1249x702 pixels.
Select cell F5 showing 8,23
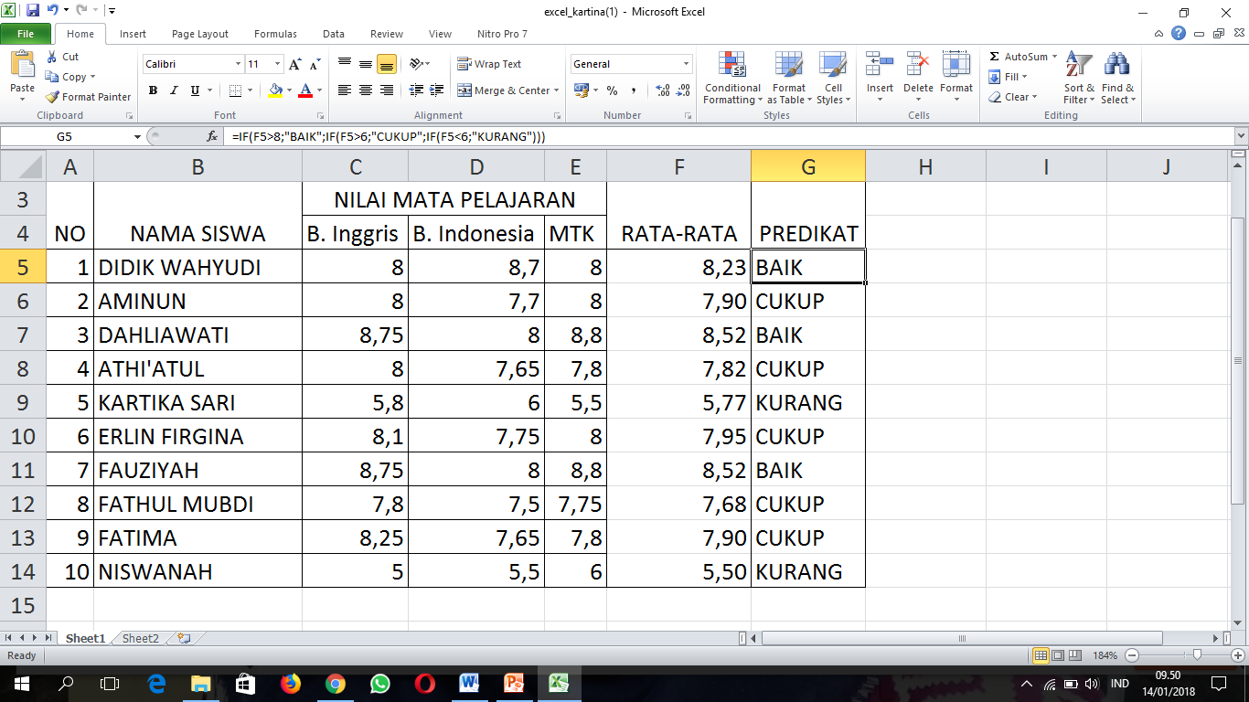point(678,265)
